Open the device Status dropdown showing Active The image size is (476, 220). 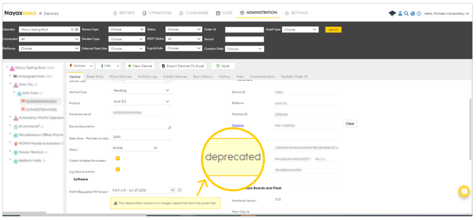135,148
